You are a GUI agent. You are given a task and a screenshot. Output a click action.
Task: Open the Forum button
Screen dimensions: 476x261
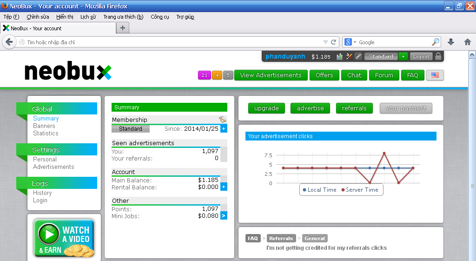(x=384, y=75)
